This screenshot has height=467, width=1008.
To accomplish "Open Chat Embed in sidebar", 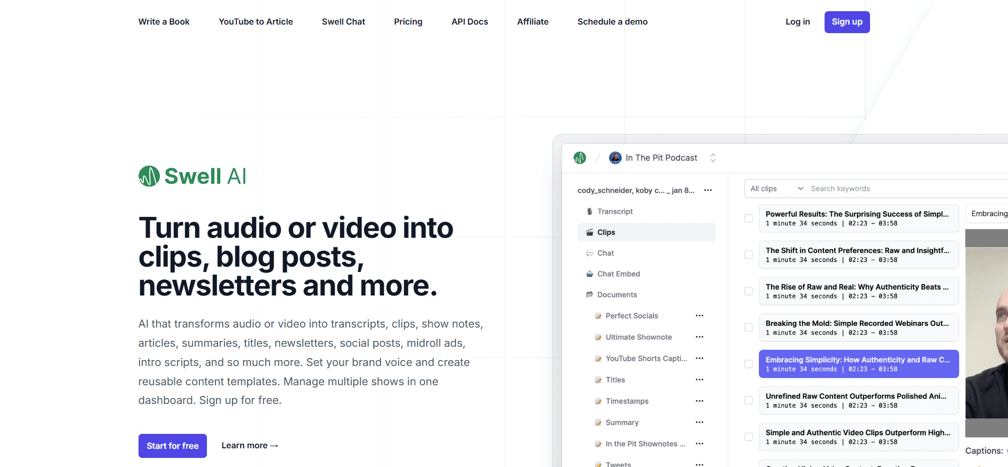I will (x=646, y=274).
